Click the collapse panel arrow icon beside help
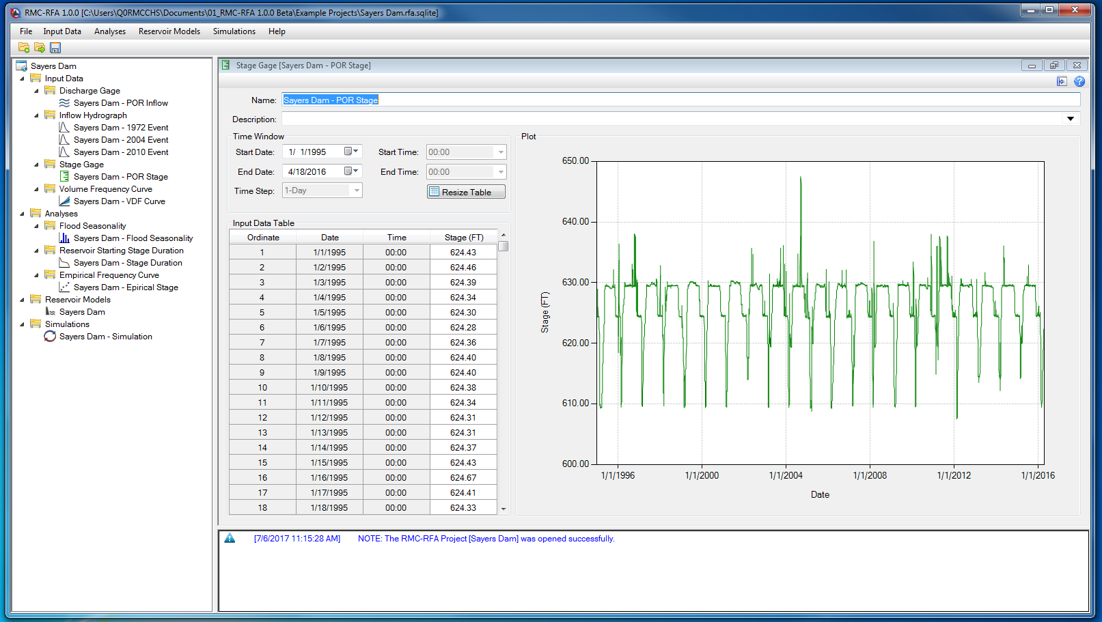This screenshot has height=622, width=1102. pyautogui.click(x=1062, y=81)
